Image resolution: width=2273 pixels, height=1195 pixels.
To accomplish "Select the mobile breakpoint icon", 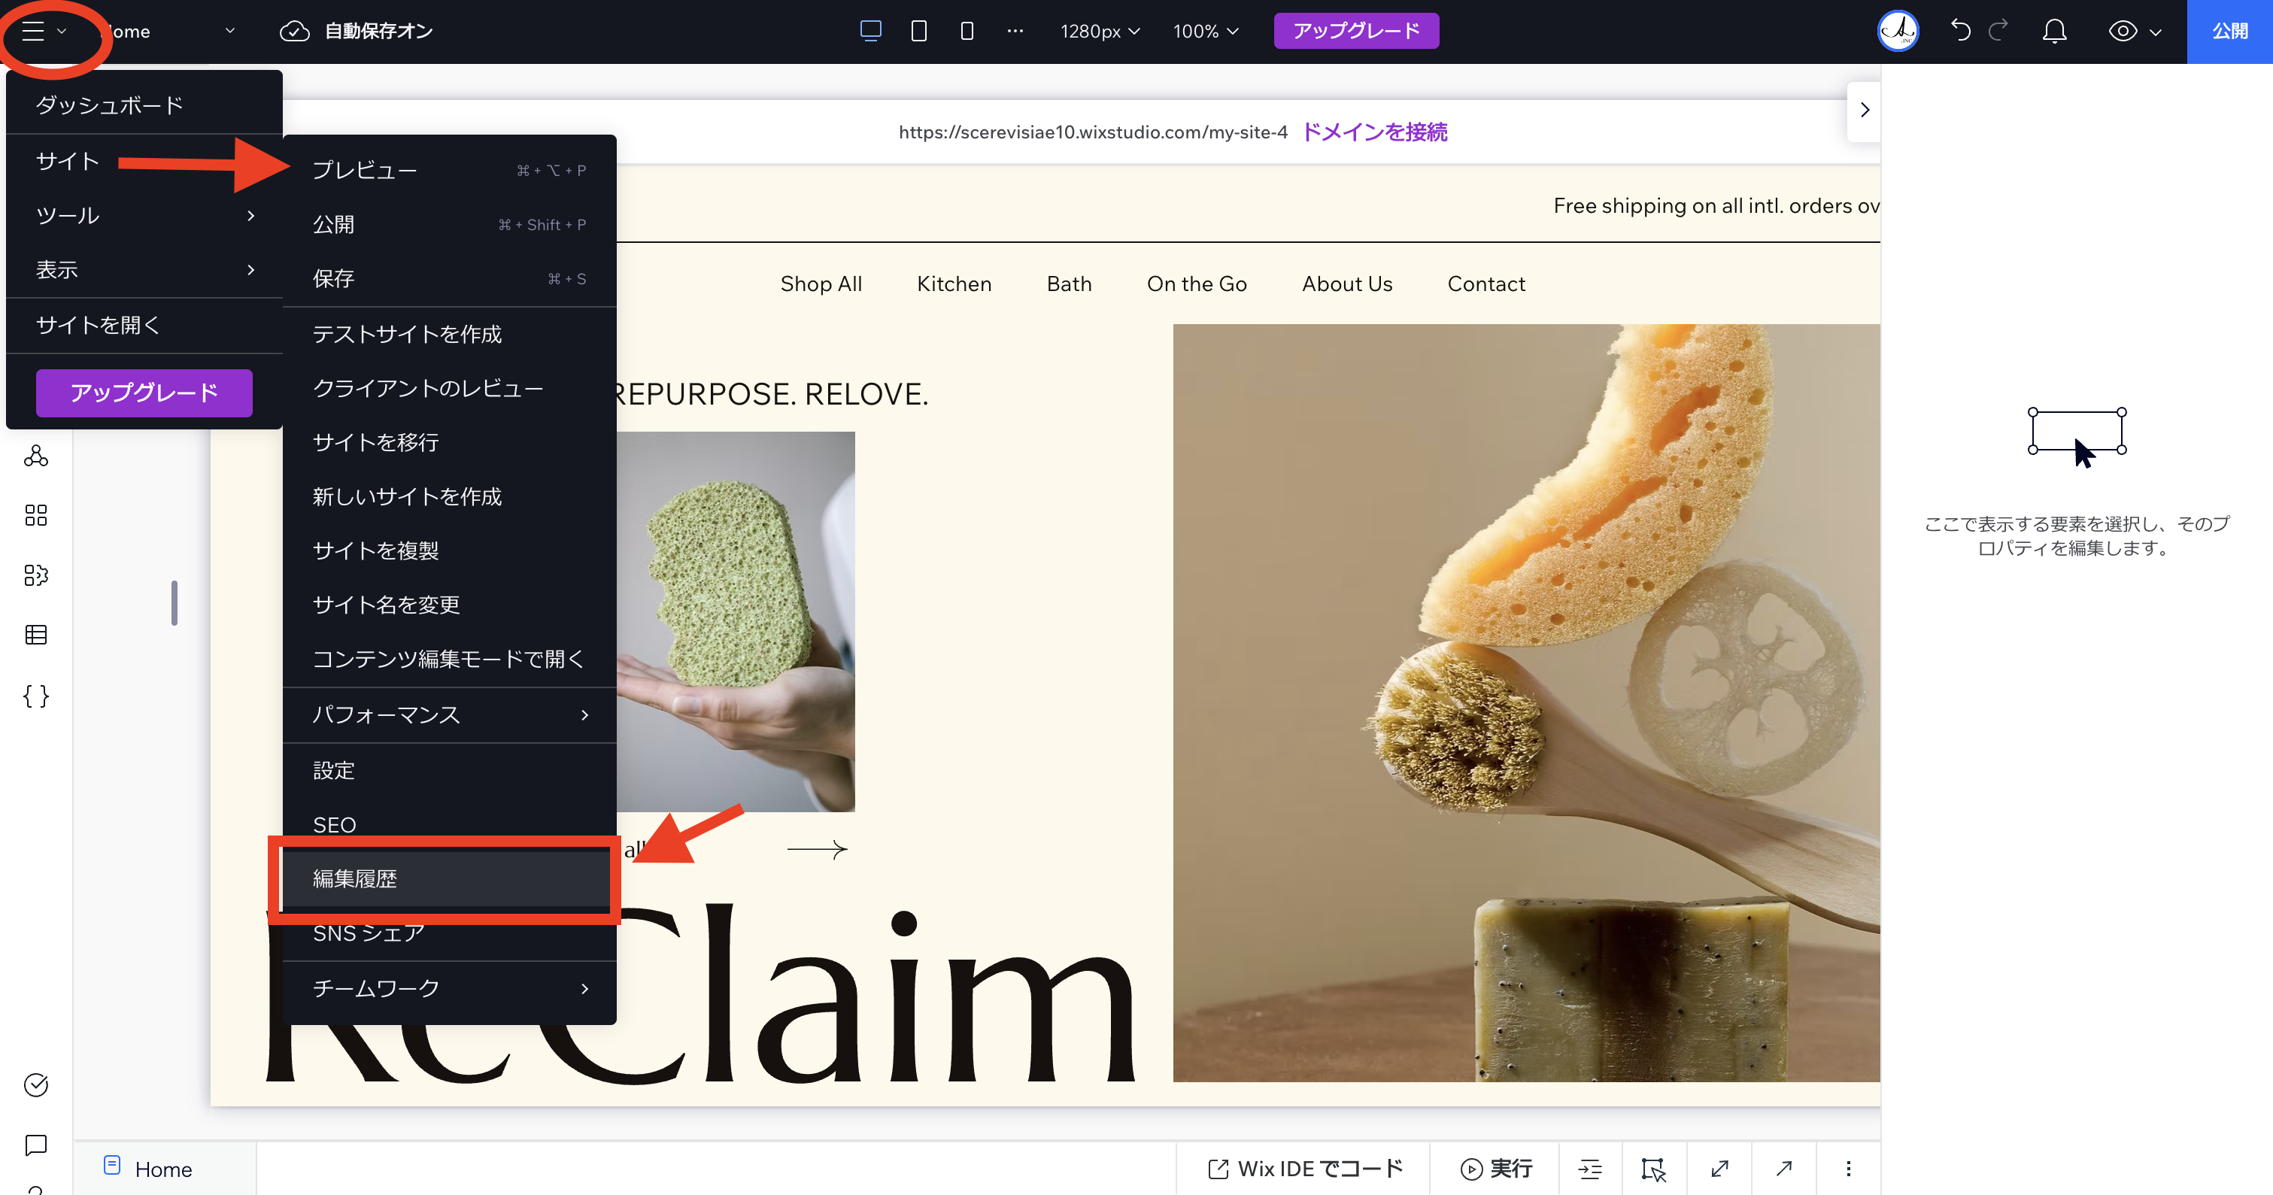I will click(x=967, y=31).
